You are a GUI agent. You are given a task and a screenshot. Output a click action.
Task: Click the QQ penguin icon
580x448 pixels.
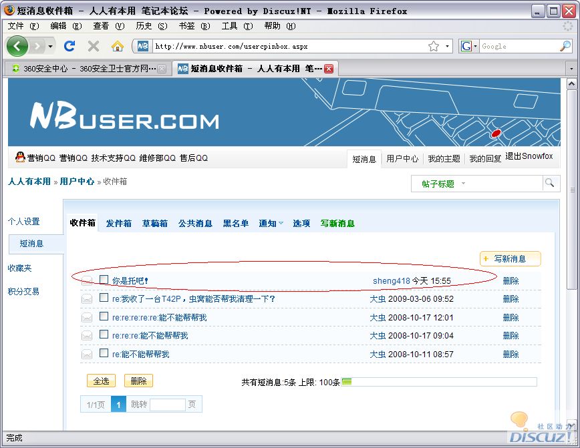(x=20, y=157)
